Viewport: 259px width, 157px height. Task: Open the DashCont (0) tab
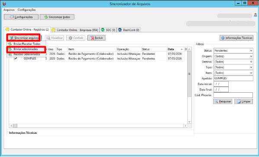129,30
